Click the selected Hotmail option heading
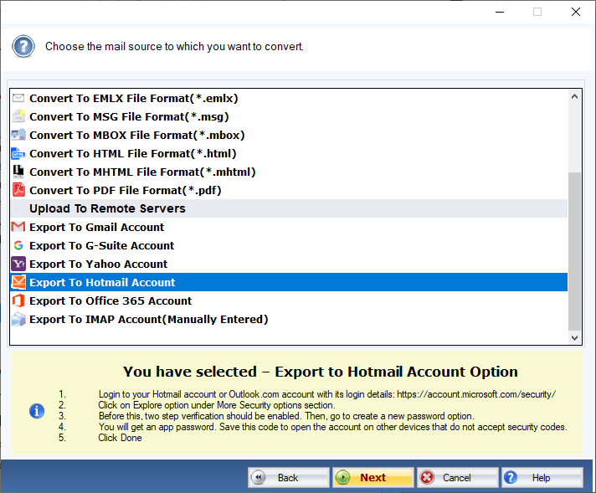Screen dimensions: 596x493 (x=321, y=372)
